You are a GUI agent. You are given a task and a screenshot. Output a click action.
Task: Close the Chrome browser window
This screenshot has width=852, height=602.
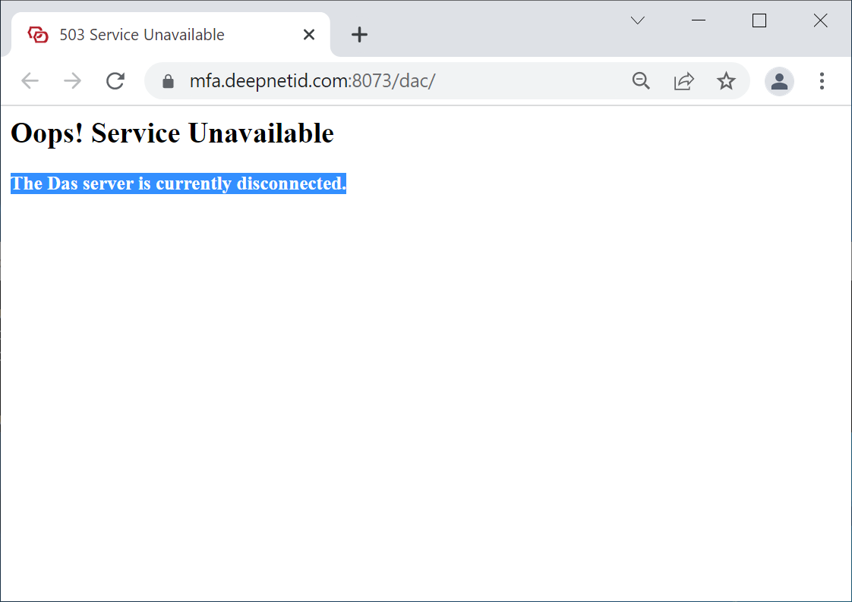click(820, 21)
